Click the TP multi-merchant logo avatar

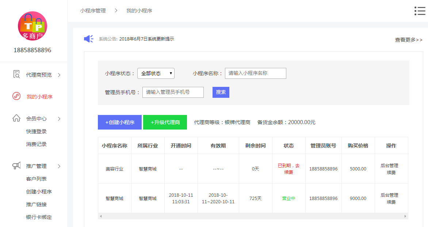point(33,26)
